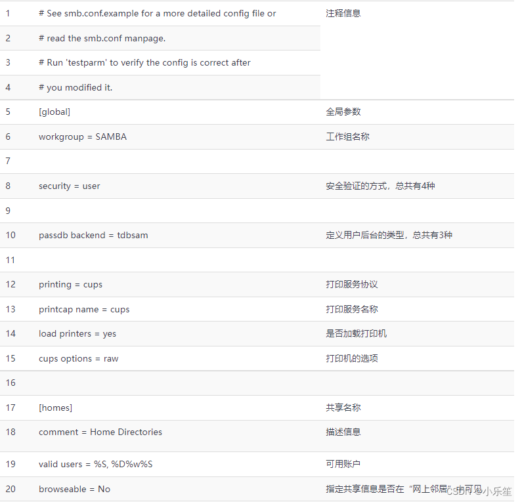Click the '# read the smb.conf manpage.' line

point(102,38)
